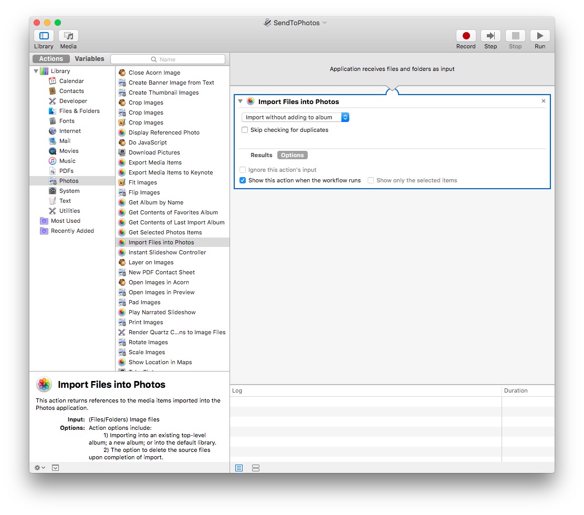The image size is (584, 515).
Task: Remove the Import Files into Photos action
Action: coord(544,101)
